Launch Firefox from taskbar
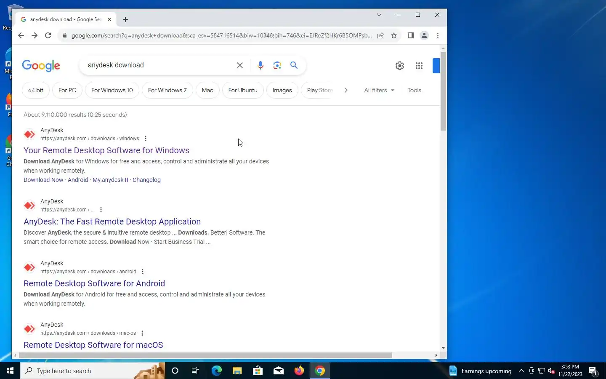This screenshot has width=606, height=379. (x=299, y=371)
